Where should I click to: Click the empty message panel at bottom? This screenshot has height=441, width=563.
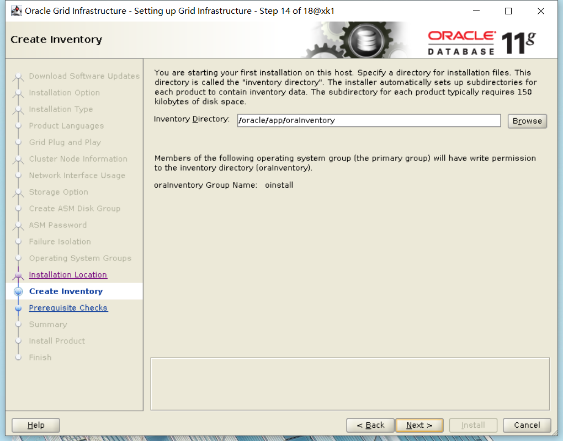(350, 384)
